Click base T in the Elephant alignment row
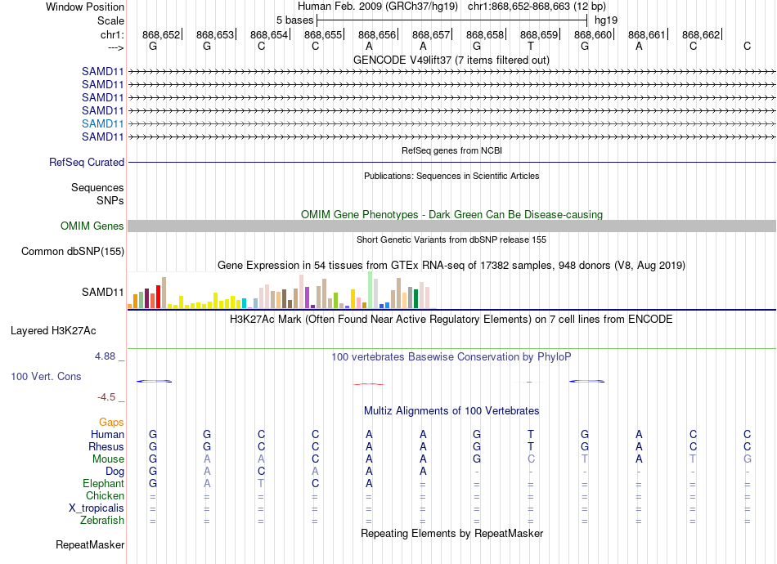 (261, 483)
